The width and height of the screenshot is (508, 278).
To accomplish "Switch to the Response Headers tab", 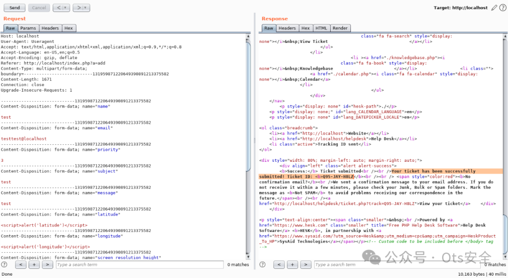I will [287, 28].
